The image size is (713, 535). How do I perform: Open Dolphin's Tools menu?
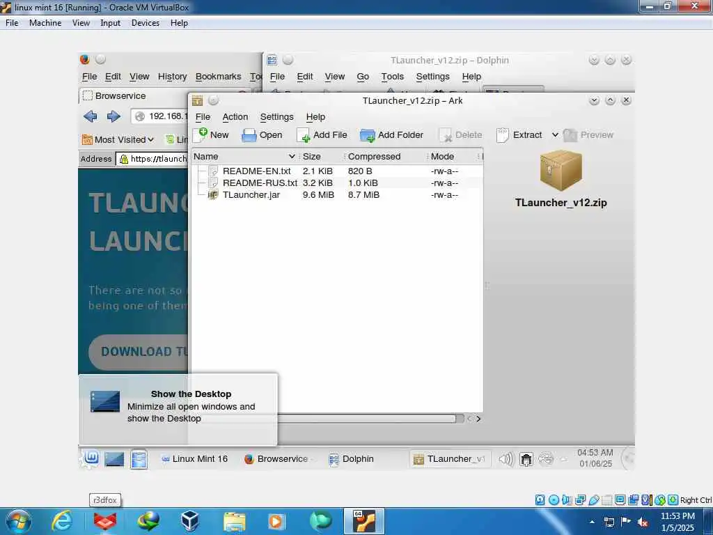tap(393, 77)
